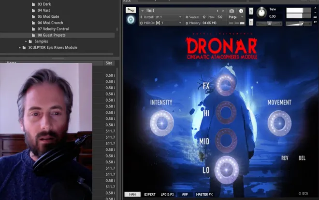Click folder icon next to 07 Velocity Control
Viewport: 319px width, 200px height.
pyautogui.click(x=33, y=29)
